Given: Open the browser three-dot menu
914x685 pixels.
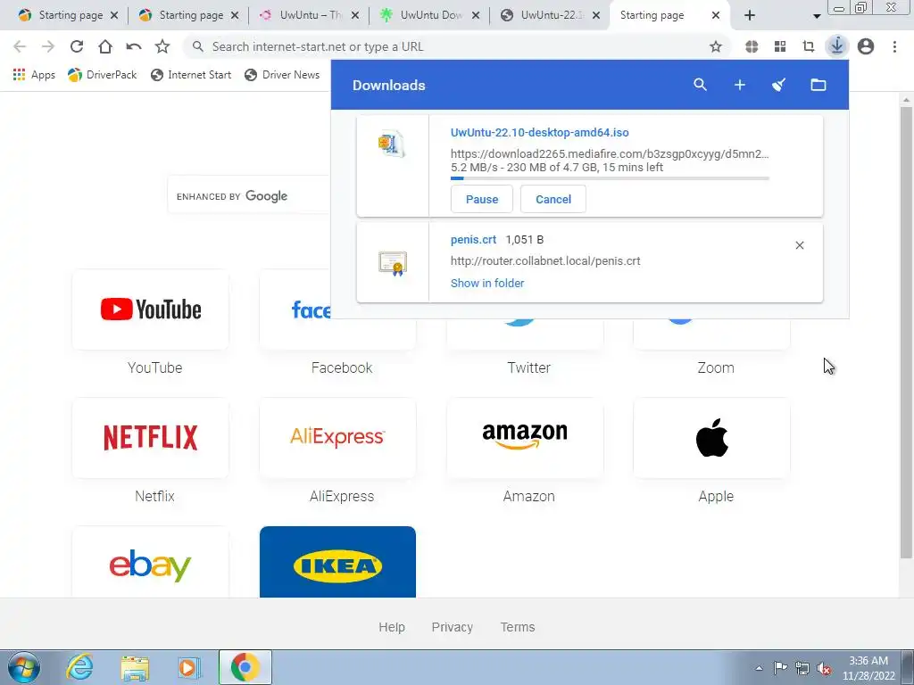Looking at the screenshot, I should tap(894, 46).
